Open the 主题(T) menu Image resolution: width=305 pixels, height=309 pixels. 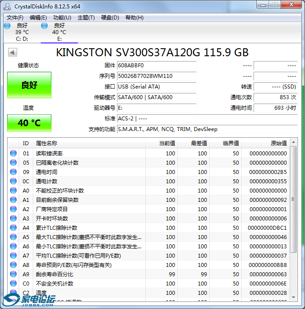[86, 18]
